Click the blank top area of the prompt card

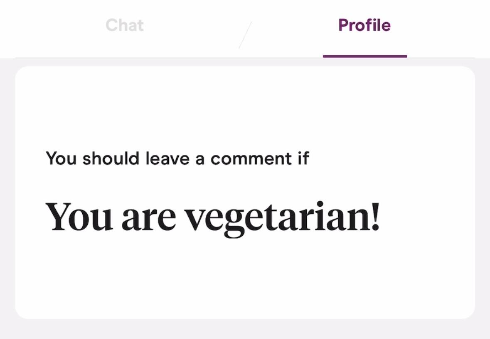[x=245, y=104]
